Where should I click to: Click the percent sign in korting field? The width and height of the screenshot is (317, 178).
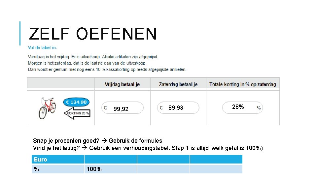point(259,108)
